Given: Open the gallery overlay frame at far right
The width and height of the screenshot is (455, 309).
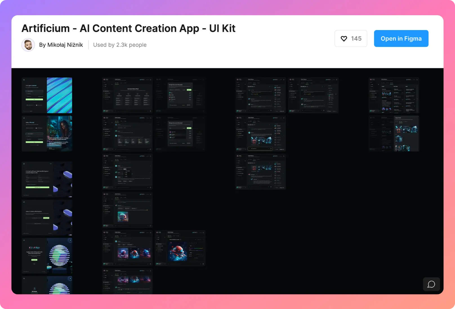Looking at the screenshot, I should [394, 133].
